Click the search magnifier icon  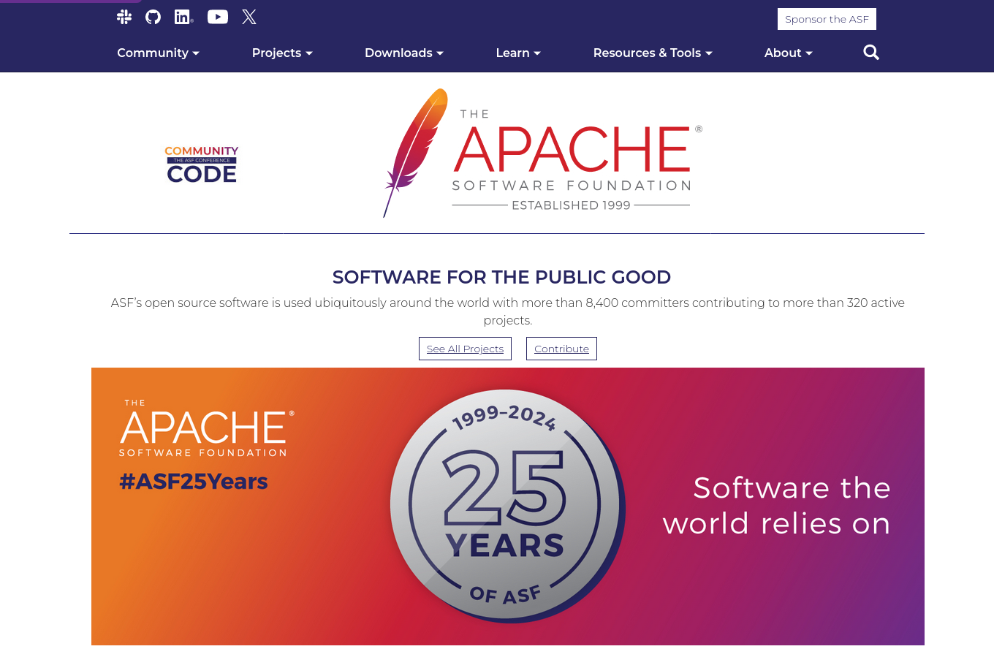[871, 53]
